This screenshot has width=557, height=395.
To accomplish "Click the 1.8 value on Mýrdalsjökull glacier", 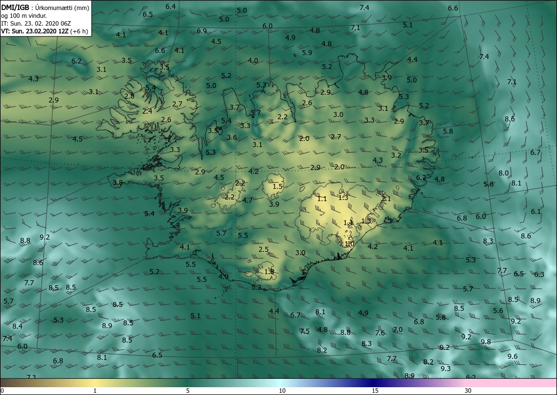I will click(x=269, y=272).
